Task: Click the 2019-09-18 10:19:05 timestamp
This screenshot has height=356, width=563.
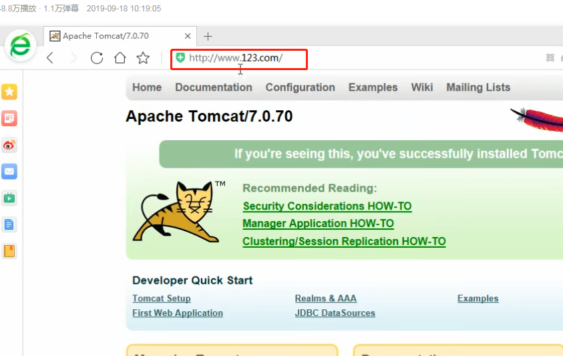Action: (x=124, y=8)
